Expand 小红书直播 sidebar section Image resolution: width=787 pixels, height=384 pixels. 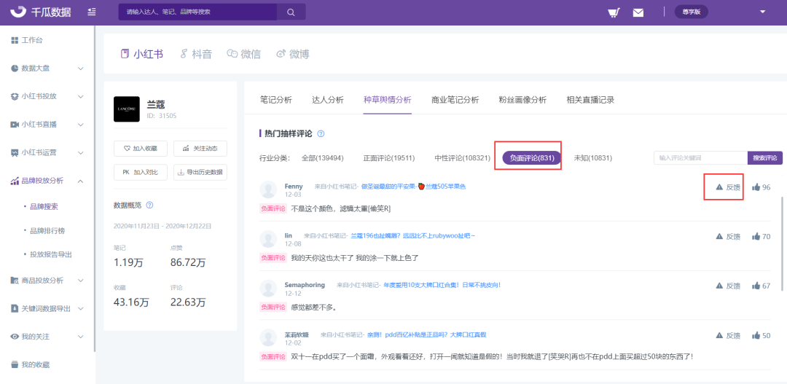pyautogui.click(x=81, y=125)
